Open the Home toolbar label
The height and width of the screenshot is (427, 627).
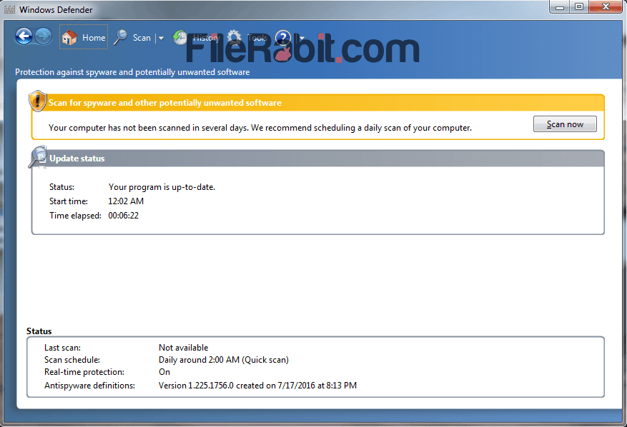(94, 38)
